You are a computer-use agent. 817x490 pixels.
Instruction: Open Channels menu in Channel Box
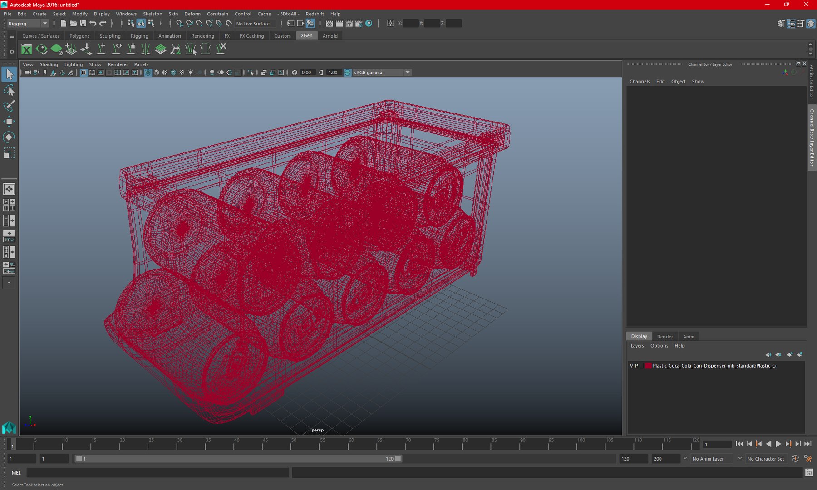tap(640, 82)
